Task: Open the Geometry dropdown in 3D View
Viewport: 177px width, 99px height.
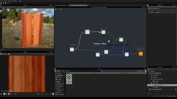Action: click(x=3, y=7)
